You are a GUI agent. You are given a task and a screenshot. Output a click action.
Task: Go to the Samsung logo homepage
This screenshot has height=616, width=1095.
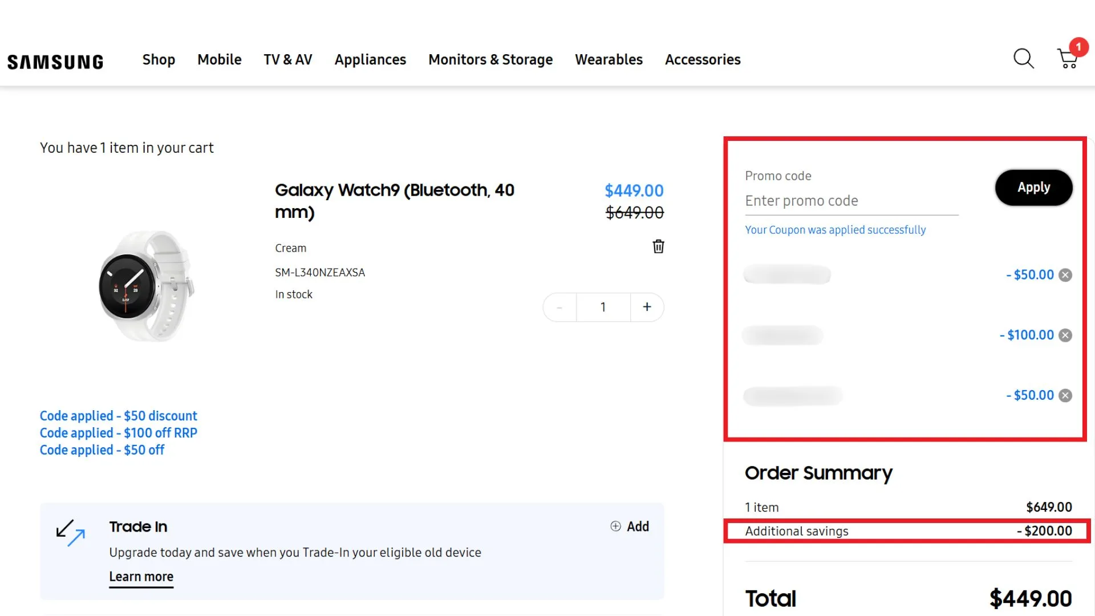coord(55,62)
